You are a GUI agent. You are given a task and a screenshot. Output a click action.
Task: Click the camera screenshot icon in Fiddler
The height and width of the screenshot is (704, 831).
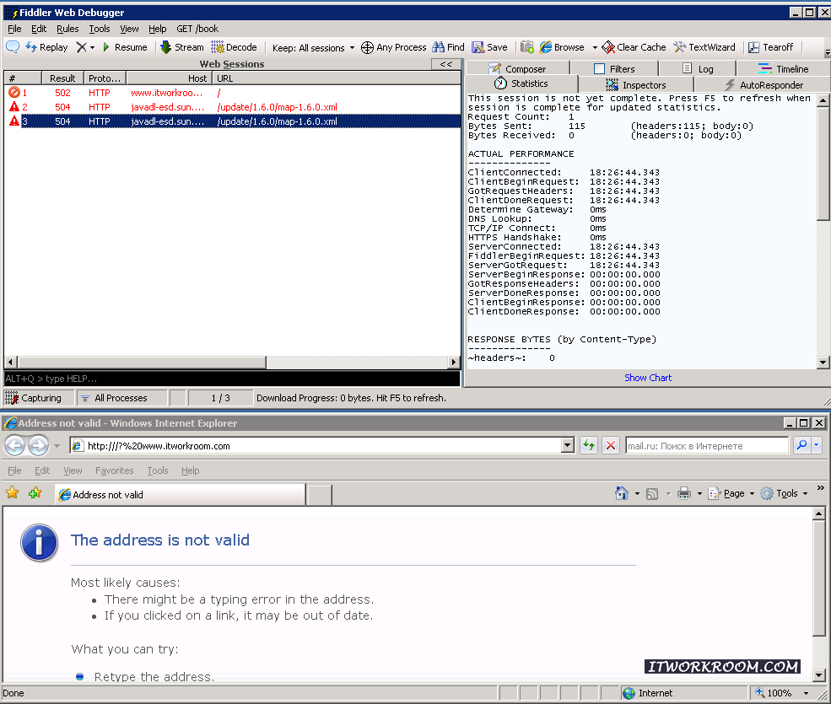coord(526,47)
